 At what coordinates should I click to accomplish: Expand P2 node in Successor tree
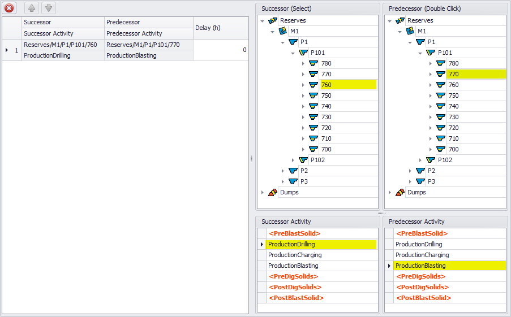pos(283,171)
